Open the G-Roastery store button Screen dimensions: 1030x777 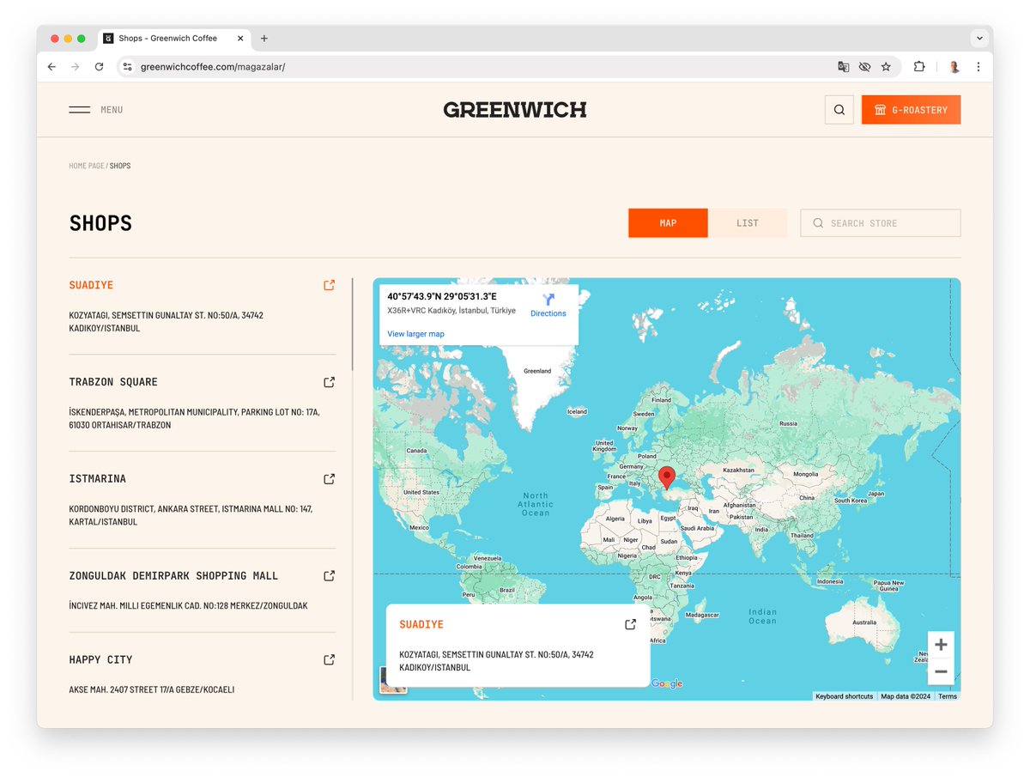point(911,110)
